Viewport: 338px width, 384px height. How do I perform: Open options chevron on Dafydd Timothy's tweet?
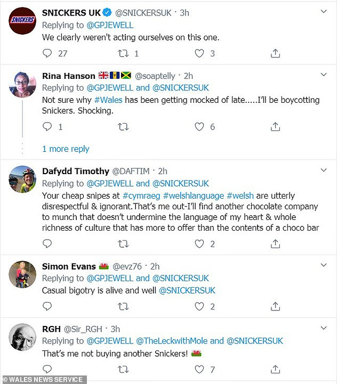[x=324, y=170]
